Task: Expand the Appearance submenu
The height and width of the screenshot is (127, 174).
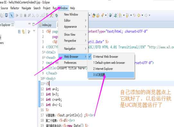Action: (73, 27)
